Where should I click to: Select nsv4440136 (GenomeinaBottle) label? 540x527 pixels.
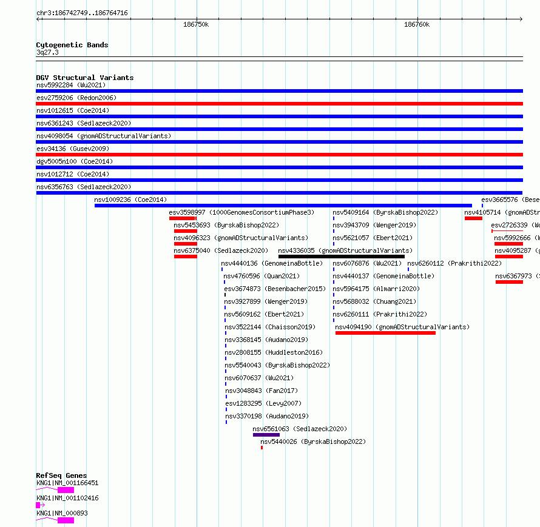272,263
